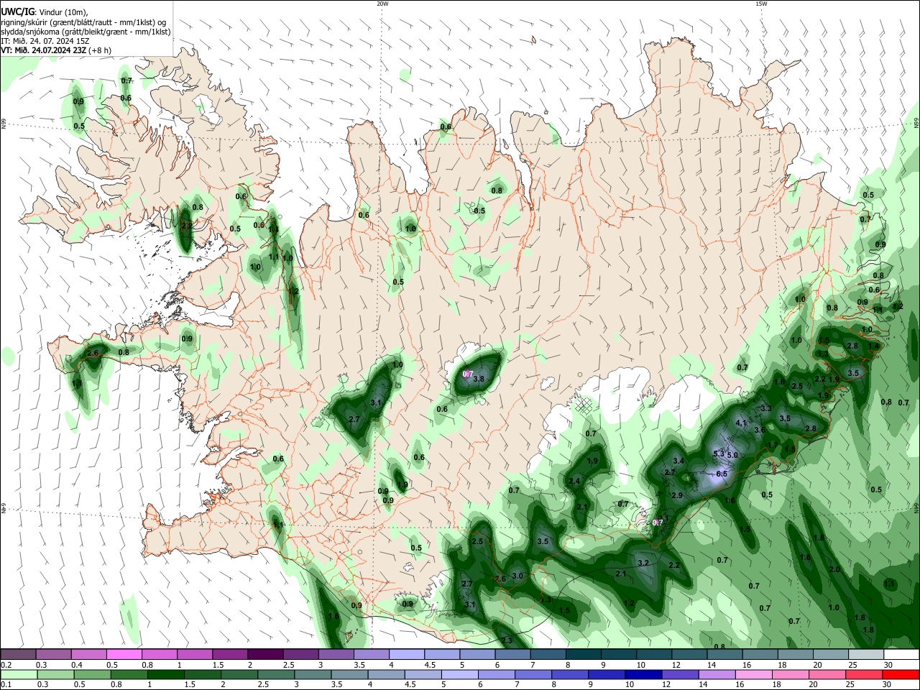Click the 3.8 value on central glacier
The height and width of the screenshot is (690, 920).
click(x=479, y=379)
